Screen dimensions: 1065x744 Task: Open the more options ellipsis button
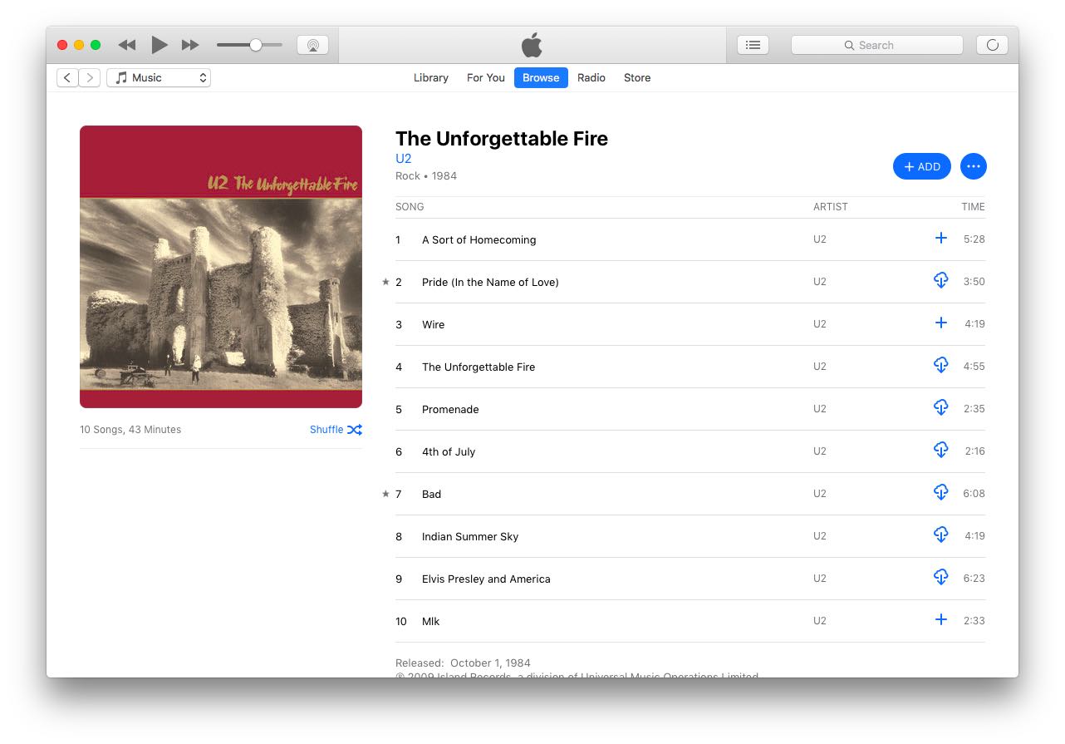click(974, 166)
